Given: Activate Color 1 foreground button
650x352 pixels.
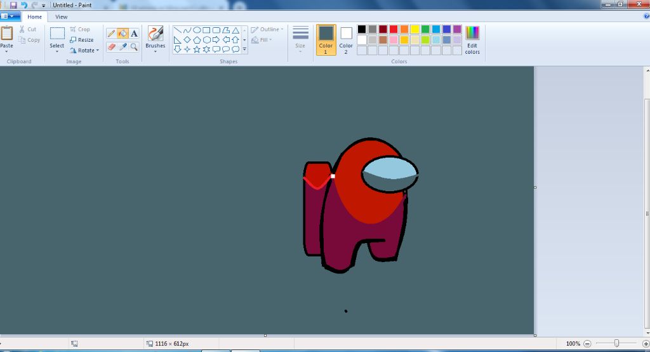Looking at the screenshot, I should [326, 40].
